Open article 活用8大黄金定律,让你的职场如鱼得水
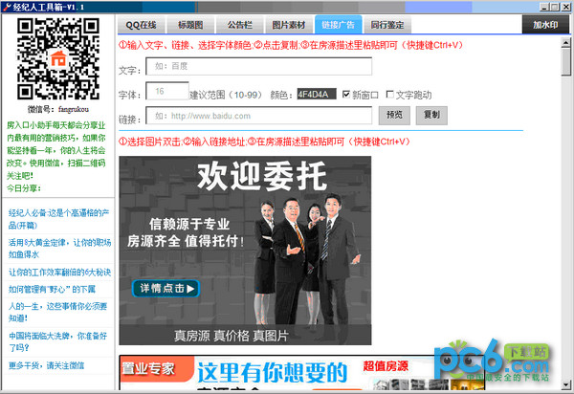The width and height of the screenshot is (574, 394). pyautogui.click(x=59, y=248)
